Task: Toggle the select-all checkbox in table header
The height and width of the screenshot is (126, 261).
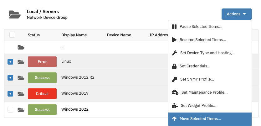Action: pos(12,35)
